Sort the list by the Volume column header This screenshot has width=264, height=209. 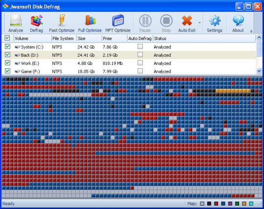click(32, 39)
